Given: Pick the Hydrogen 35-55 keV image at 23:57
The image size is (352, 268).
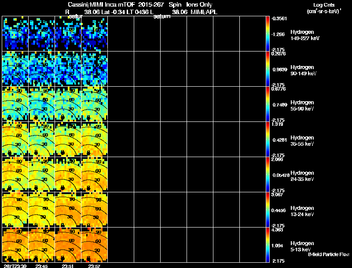Looking at the screenshot, I should tap(95, 139).
